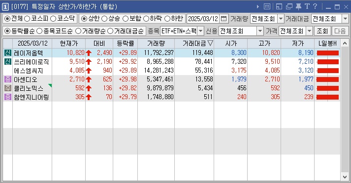Open the memo icon in title bar

tap(267, 6)
